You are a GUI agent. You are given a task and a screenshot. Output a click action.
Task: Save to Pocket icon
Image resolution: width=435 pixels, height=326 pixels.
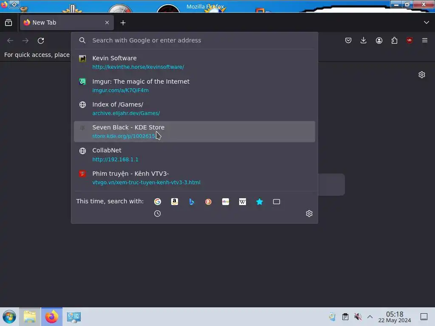(348, 40)
